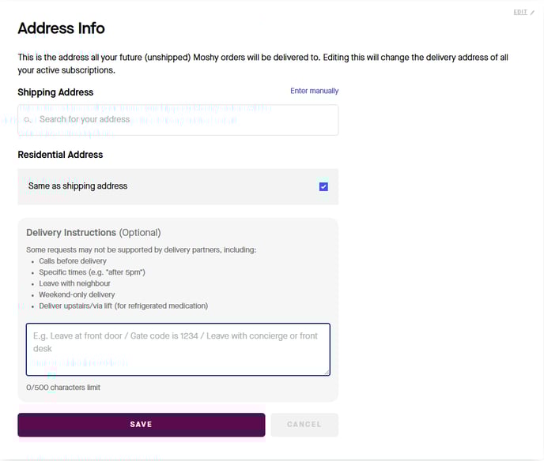
Task: Click the "Calls before delivery" bullet item
Action: click(73, 261)
